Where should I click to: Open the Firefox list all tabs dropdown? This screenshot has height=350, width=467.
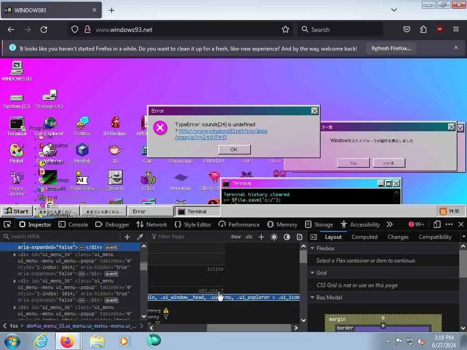point(394,10)
